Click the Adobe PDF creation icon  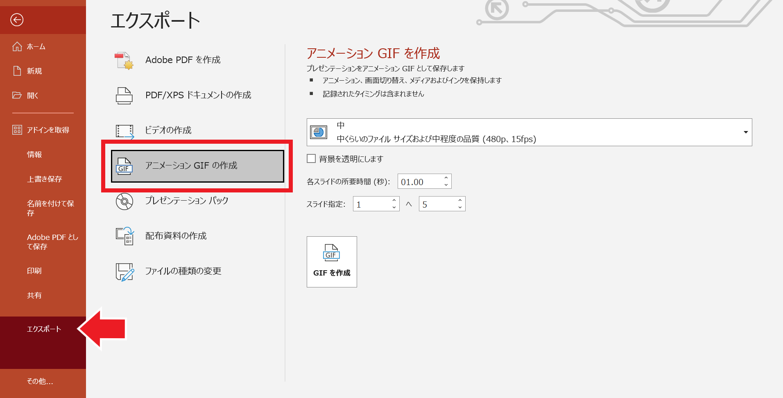tap(124, 60)
